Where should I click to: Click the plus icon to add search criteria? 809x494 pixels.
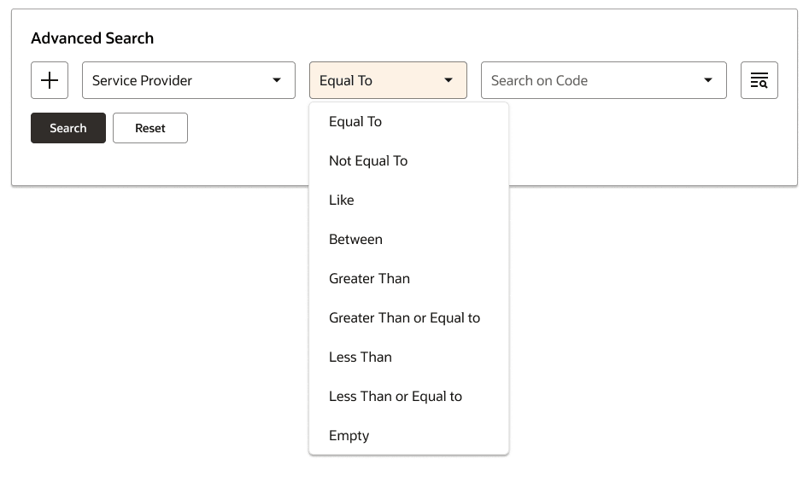click(49, 79)
